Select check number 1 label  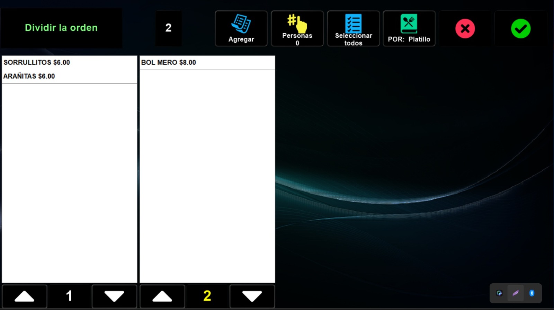click(x=69, y=296)
